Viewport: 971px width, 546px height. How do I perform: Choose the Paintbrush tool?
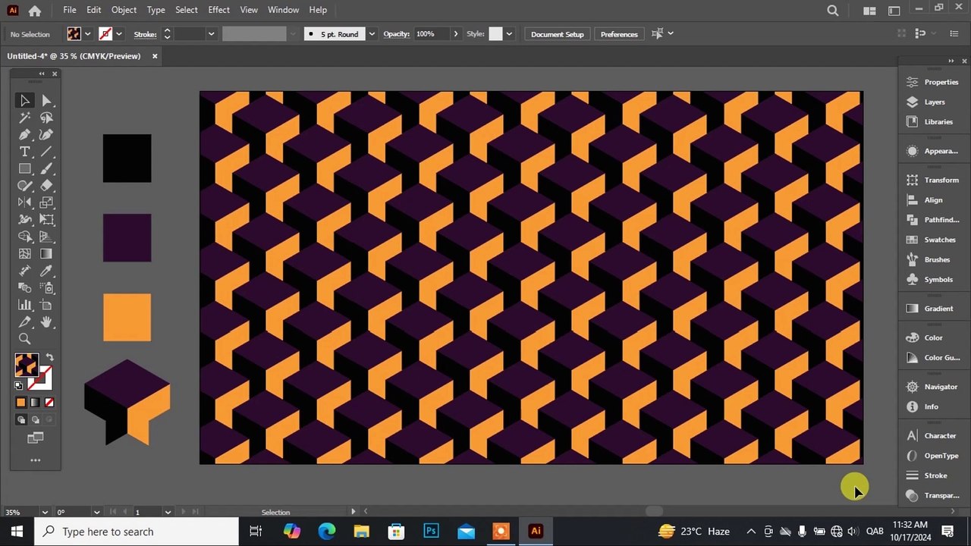46,168
